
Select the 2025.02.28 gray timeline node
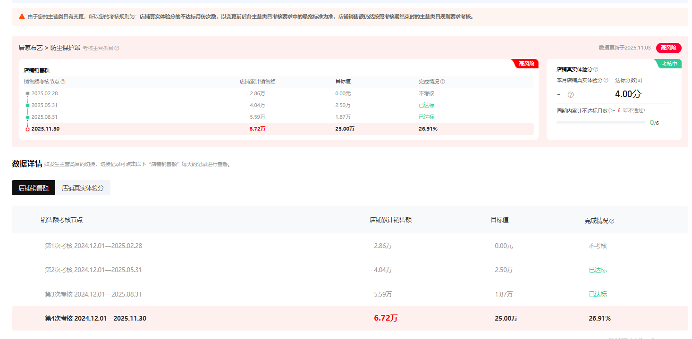pyautogui.click(x=28, y=93)
